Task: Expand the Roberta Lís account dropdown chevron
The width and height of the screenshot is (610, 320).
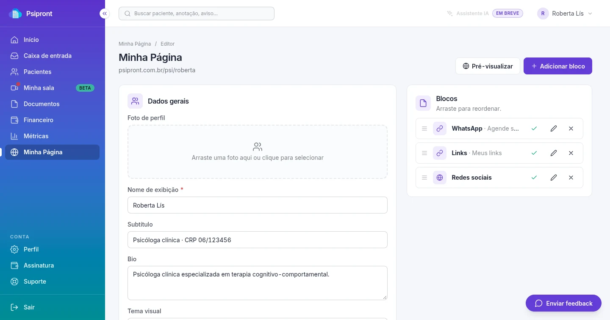Action: tap(590, 14)
